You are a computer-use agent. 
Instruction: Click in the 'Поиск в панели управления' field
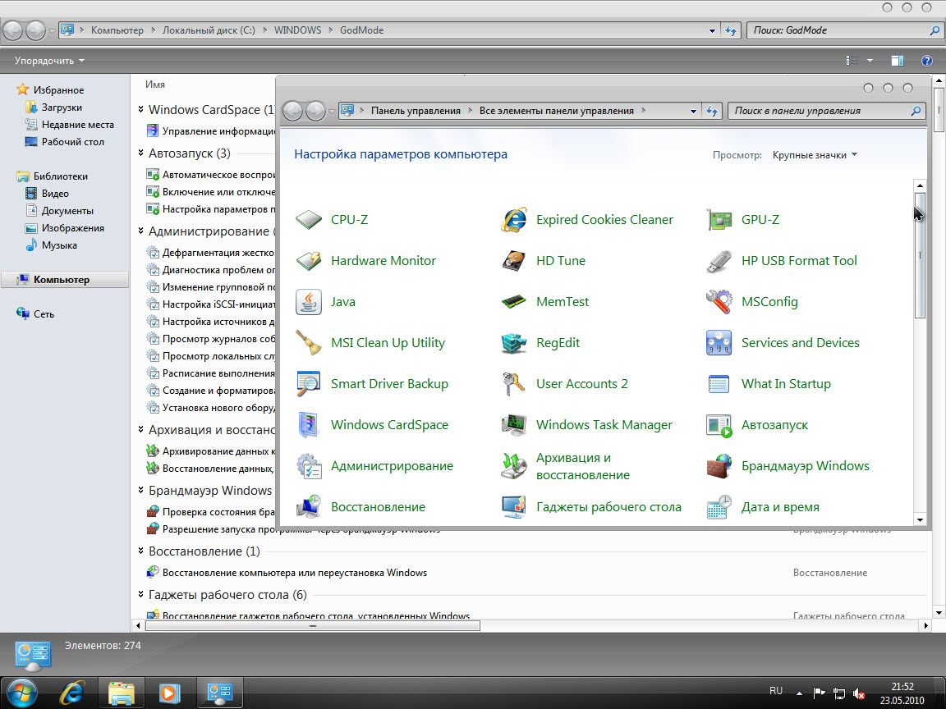(x=820, y=111)
